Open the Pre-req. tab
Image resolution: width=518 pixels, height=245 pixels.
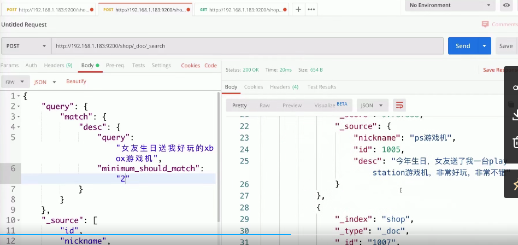[116, 66]
